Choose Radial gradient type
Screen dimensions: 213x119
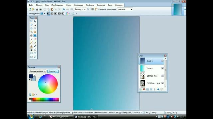(59, 14)
